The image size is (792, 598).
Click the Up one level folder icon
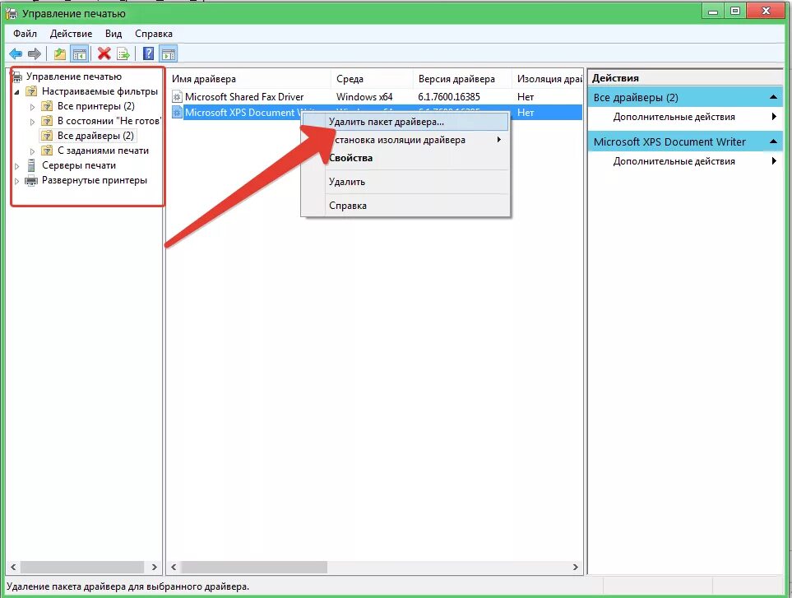[x=60, y=53]
